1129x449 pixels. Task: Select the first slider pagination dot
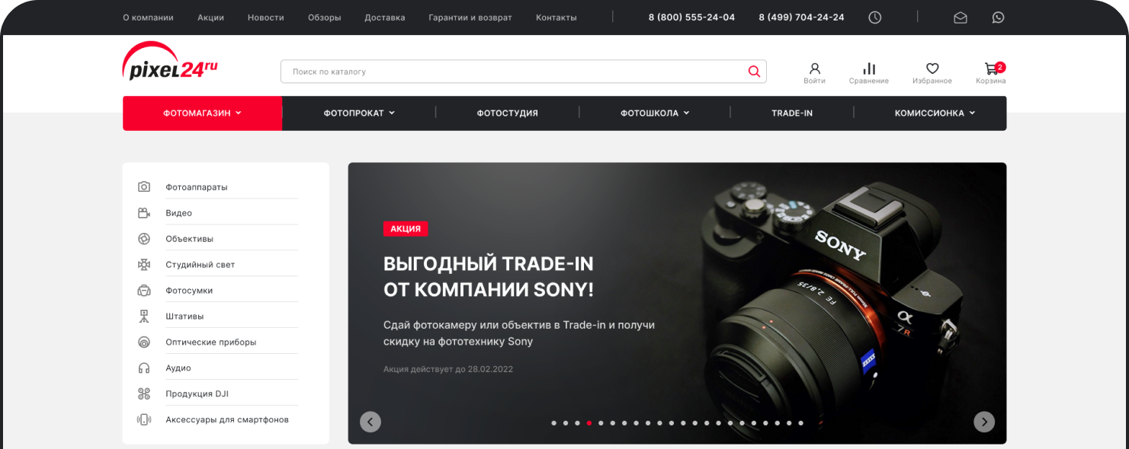553,423
